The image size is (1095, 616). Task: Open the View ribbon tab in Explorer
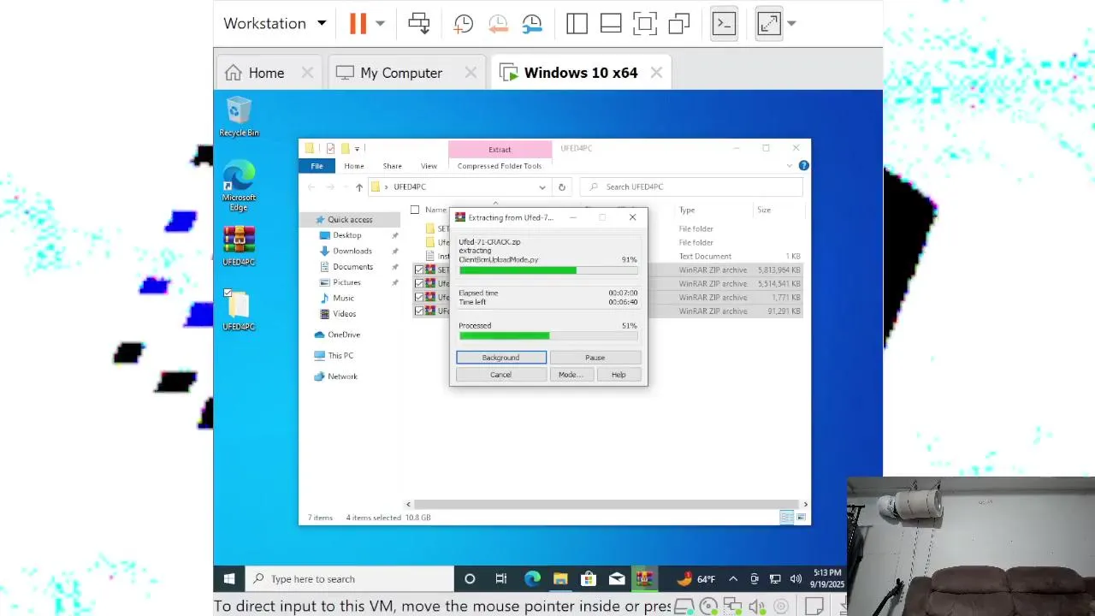coord(429,166)
